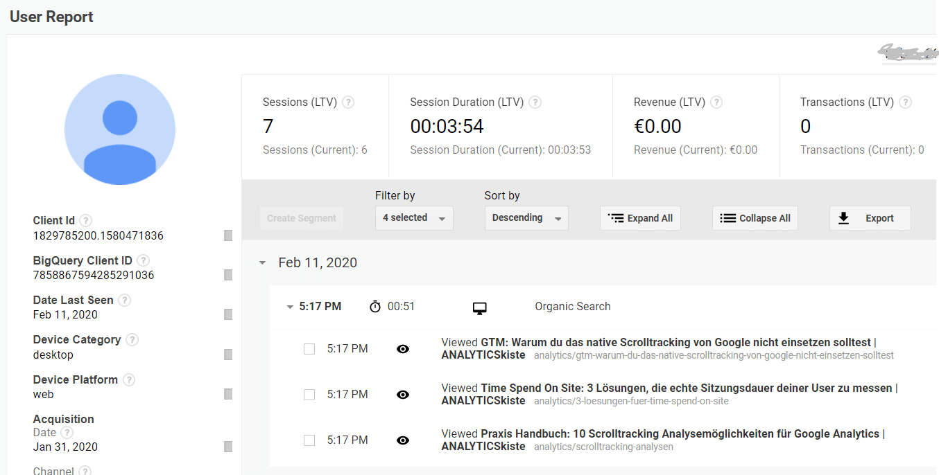The width and height of the screenshot is (939, 475).
Task: Click the help icon next to BigQuery Client ID
Action: [x=143, y=261]
